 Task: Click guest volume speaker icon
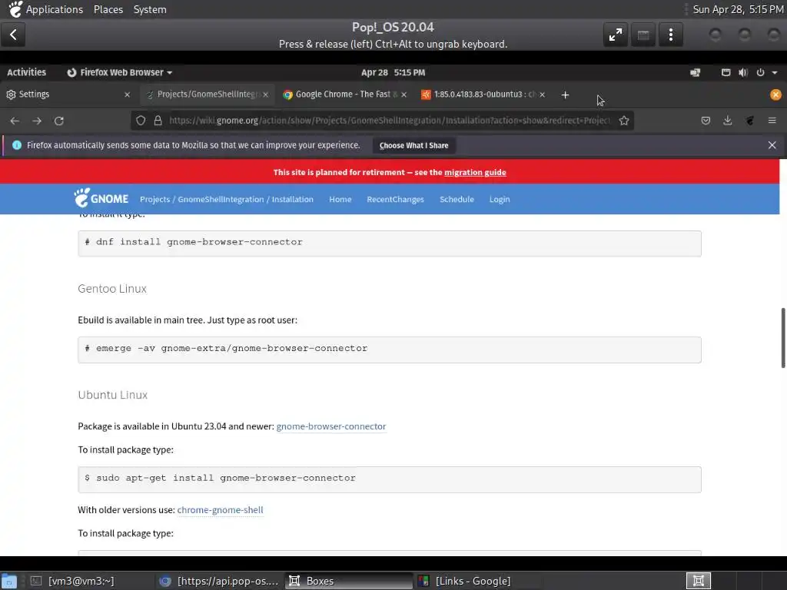coord(743,72)
